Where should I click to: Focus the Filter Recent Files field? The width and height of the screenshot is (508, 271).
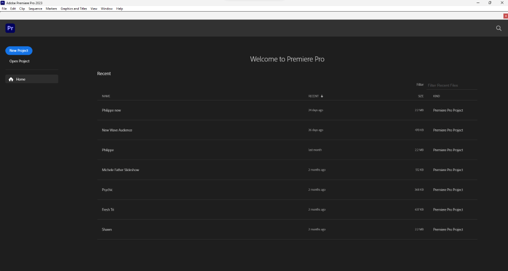click(452, 85)
